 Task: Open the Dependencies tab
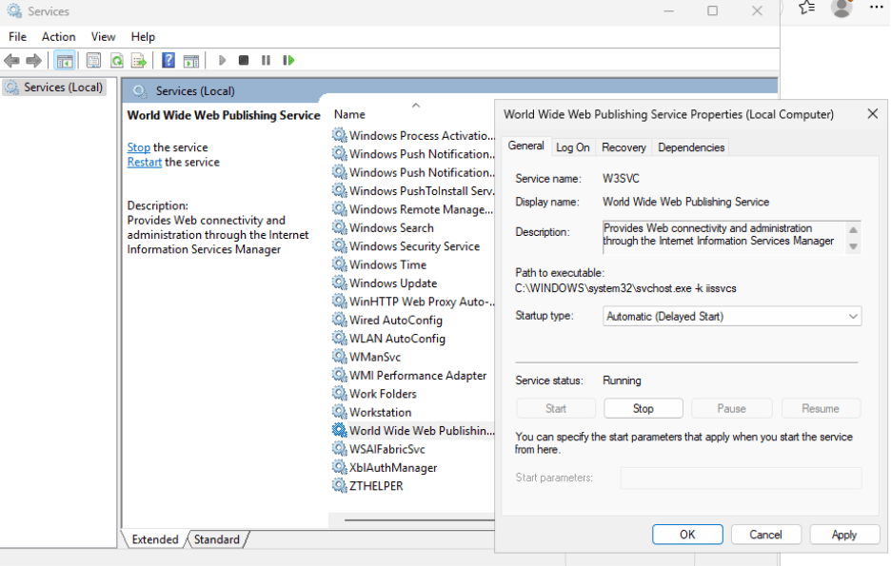click(690, 146)
